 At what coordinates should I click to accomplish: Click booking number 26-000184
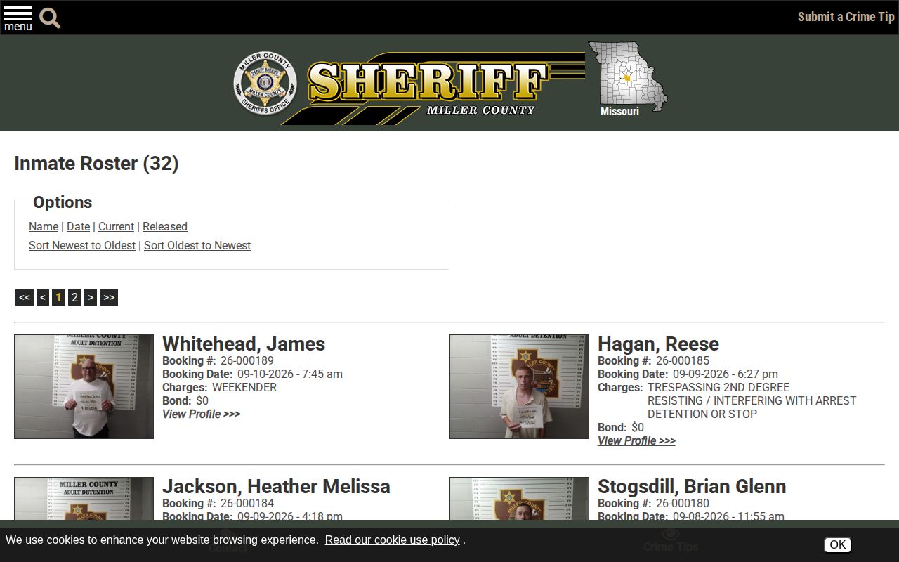(x=247, y=503)
